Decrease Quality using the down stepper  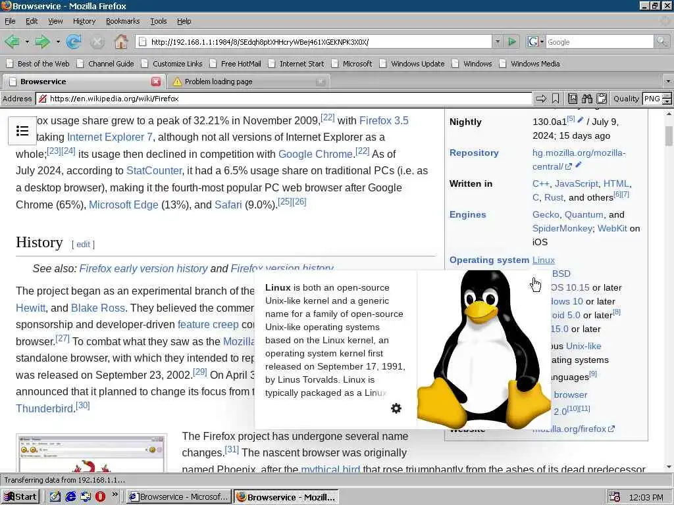coord(667,102)
